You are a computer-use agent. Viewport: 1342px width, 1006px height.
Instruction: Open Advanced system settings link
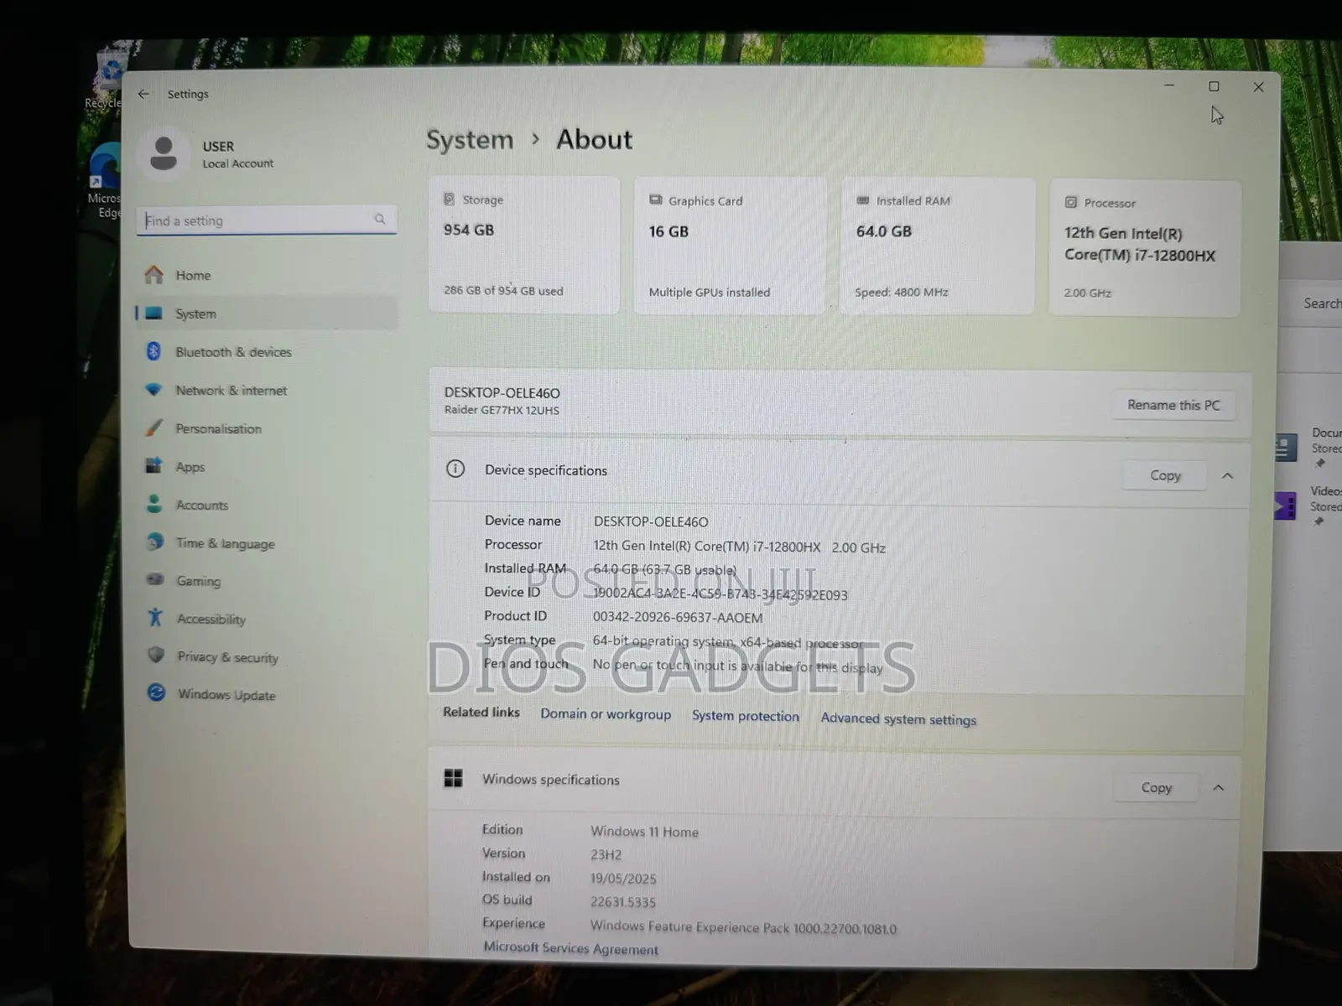point(898,719)
